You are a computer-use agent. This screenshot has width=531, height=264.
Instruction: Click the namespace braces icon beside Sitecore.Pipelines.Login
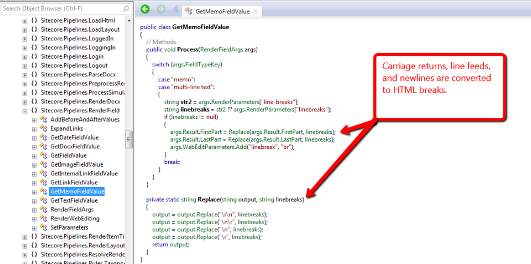(34, 56)
